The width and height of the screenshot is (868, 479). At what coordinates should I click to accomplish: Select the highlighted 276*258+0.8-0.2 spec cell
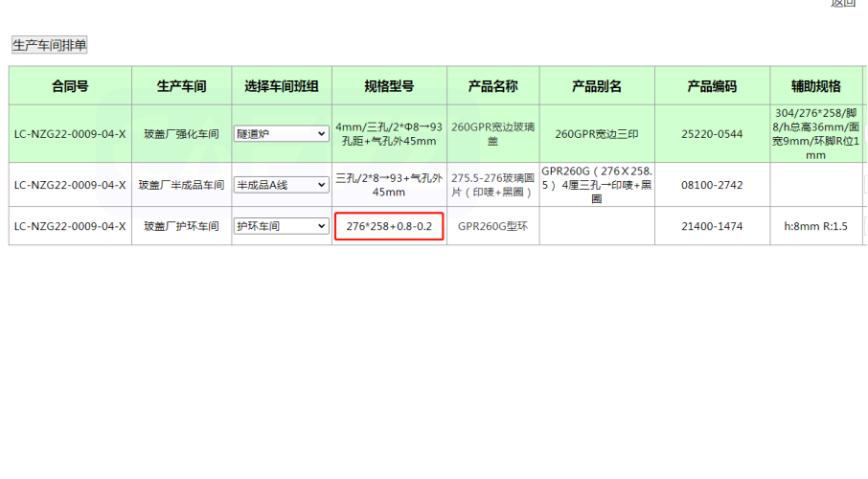coord(389,227)
